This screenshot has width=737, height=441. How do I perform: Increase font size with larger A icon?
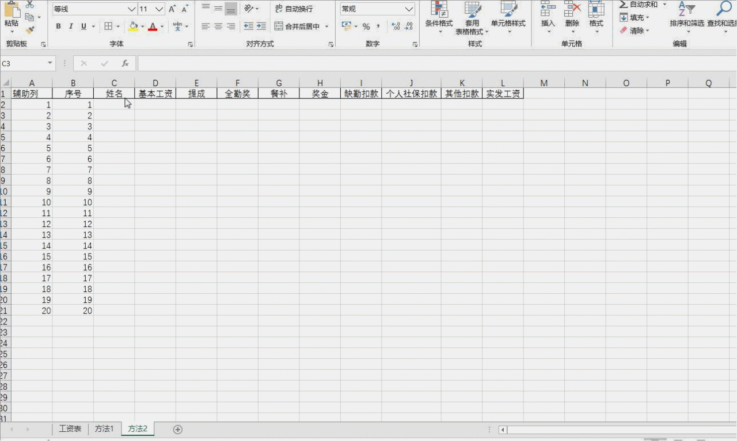(172, 9)
